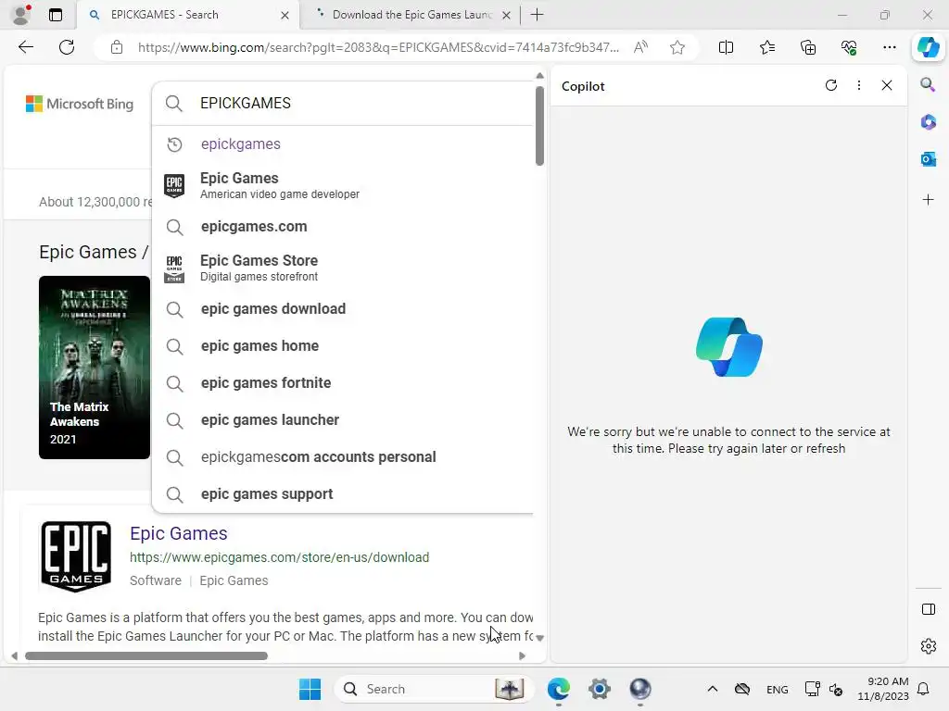Close the EPICKGAMES - Search tab
Viewport: 949px width, 711px height.
click(285, 15)
